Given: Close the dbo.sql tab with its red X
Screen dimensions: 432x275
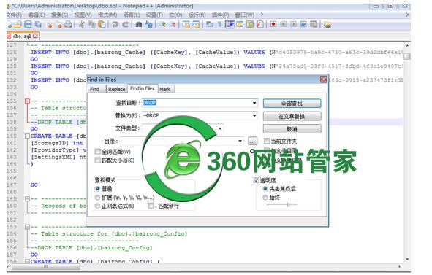Looking at the screenshot, I should point(35,36).
